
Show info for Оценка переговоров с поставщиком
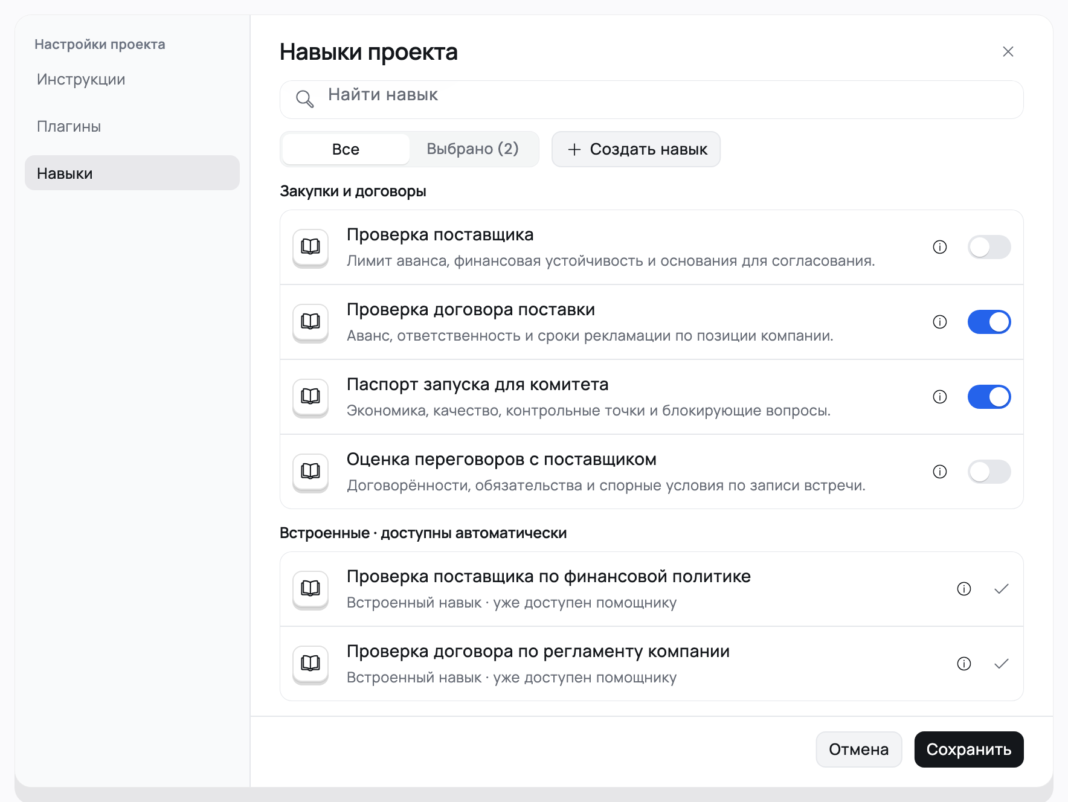[x=940, y=472]
